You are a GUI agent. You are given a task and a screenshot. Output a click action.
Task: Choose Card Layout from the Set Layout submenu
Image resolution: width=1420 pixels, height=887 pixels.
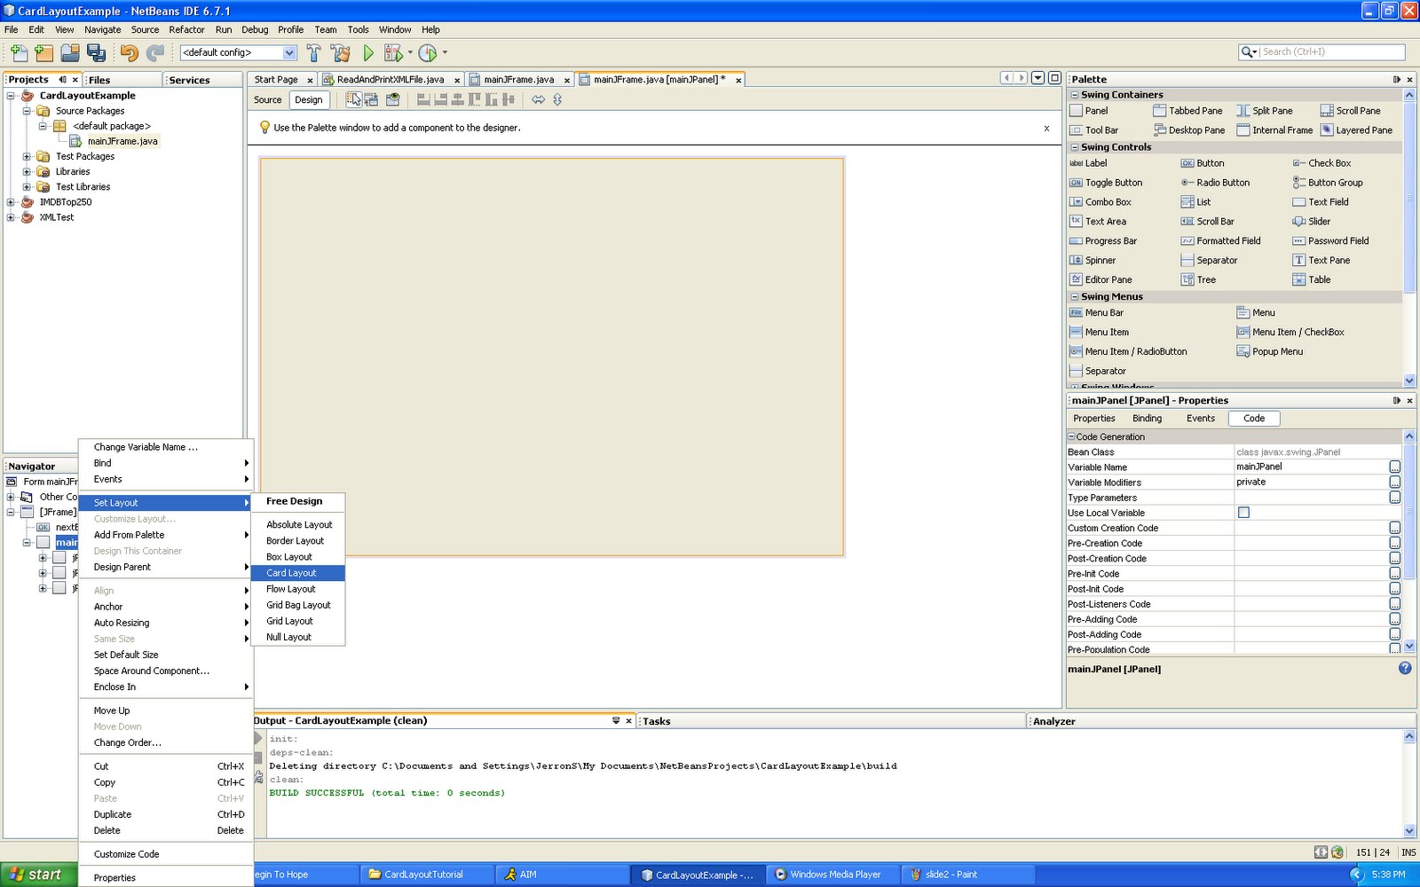293,573
